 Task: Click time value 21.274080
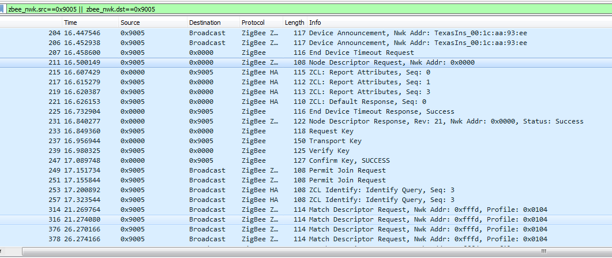point(82,219)
